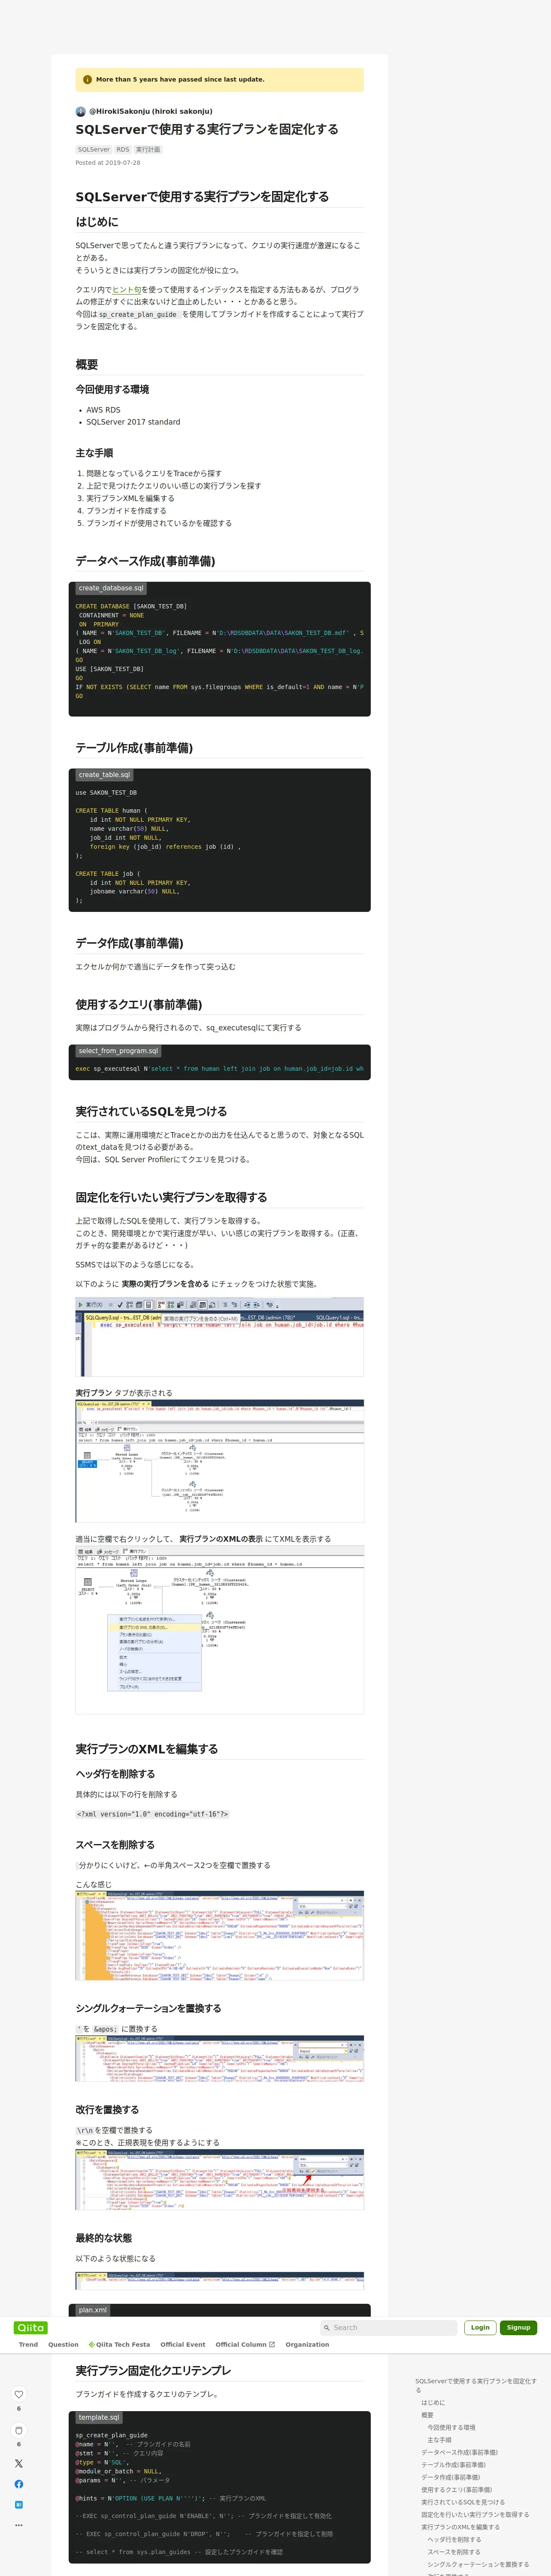The height and width of the screenshot is (2576, 551).
Task: Click the SQLServer 2017 standard bullet
Action: click(x=133, y=422)
